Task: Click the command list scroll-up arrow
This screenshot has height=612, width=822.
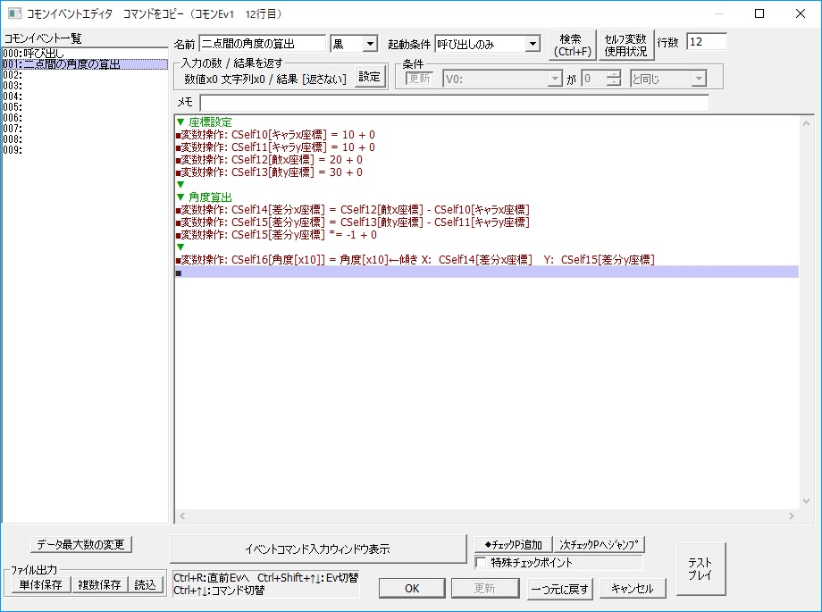Action: 806,124
